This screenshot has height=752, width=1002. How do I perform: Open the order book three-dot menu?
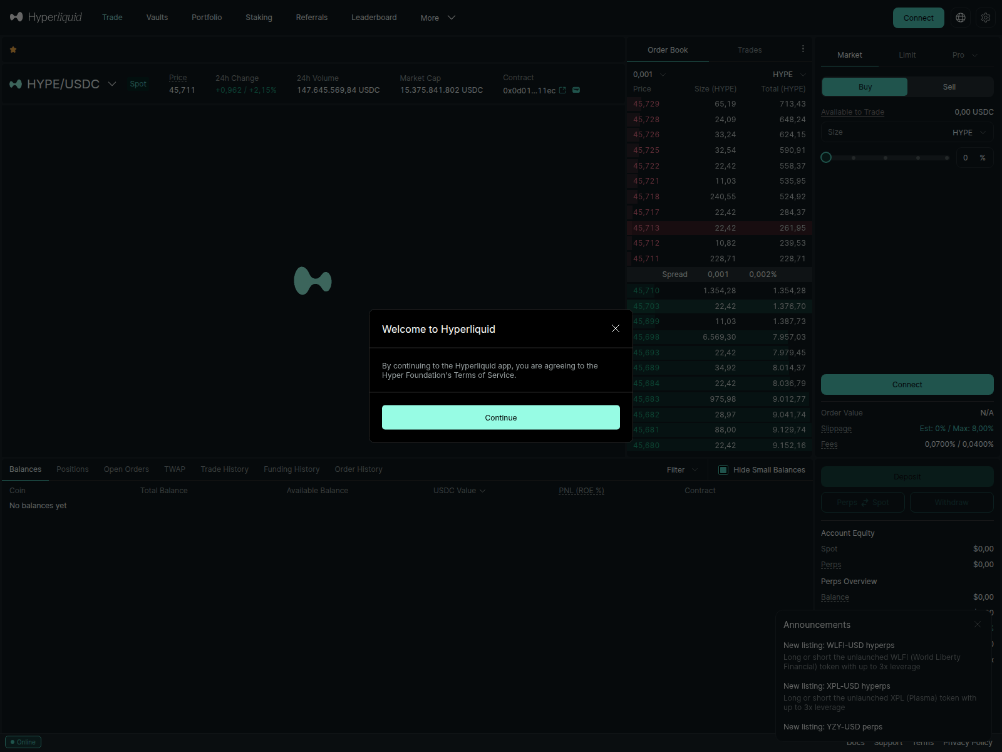coord(803,49)
